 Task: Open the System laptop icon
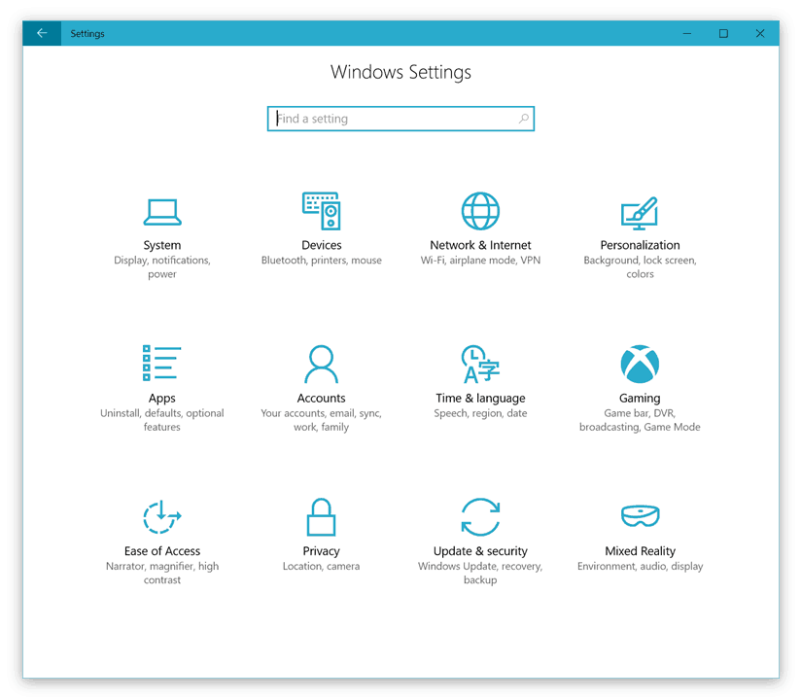pos(162,212)
